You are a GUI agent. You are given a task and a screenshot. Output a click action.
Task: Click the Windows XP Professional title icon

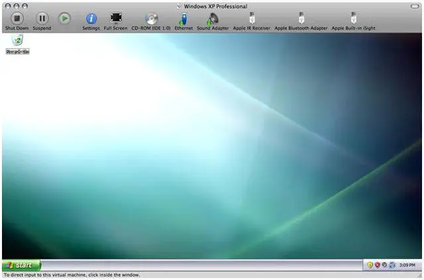(179, 6)
